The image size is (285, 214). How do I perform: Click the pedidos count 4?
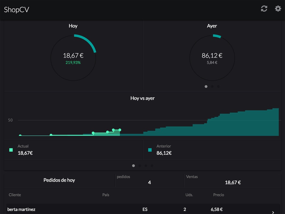(x=149, y=183)
